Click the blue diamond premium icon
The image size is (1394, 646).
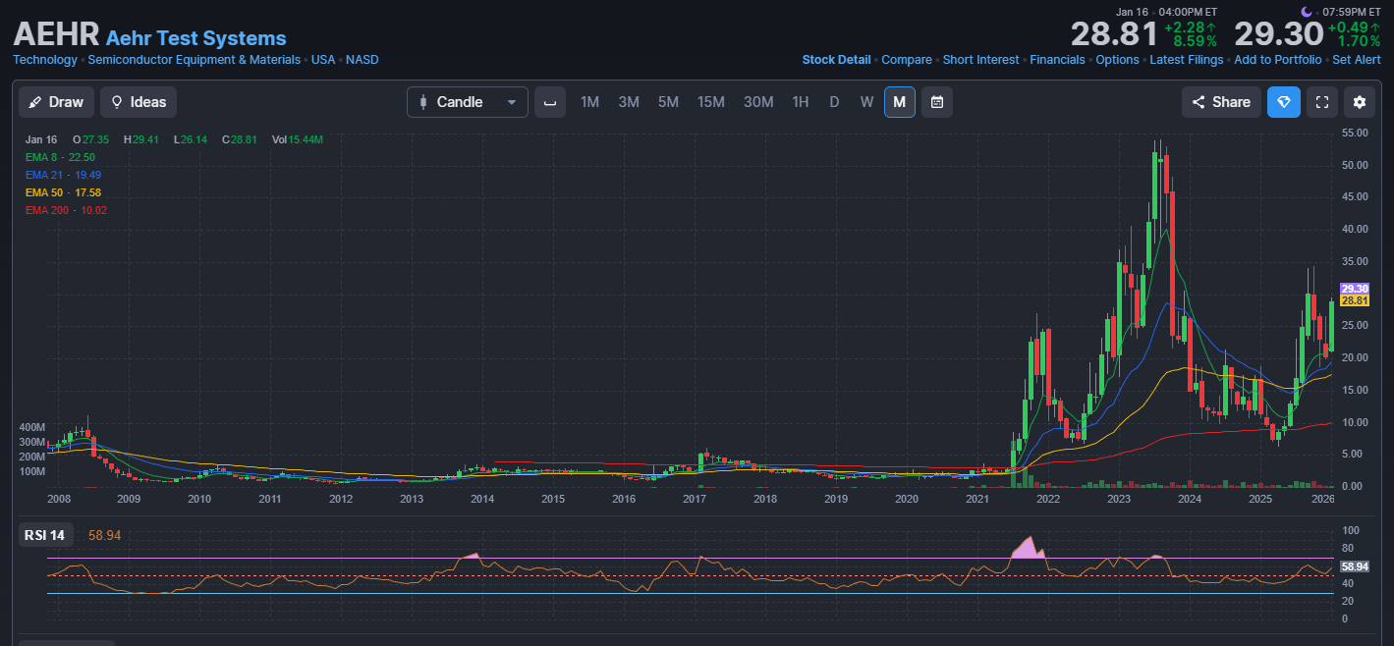[x=1283, y=102]
